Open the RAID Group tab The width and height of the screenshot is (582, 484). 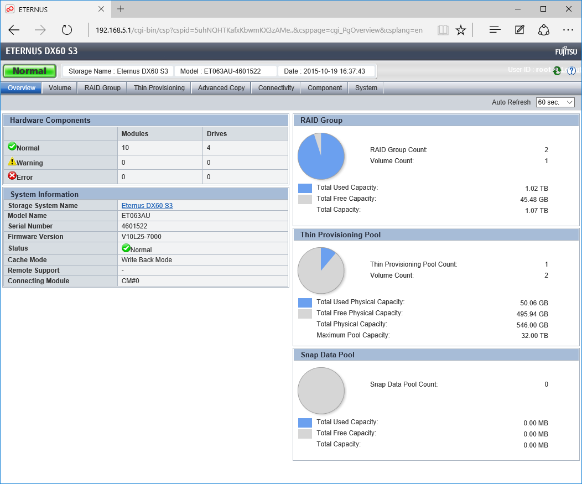coord(102,88)
